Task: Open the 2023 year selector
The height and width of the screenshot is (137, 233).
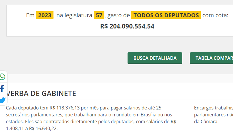Action: point(45,15)
